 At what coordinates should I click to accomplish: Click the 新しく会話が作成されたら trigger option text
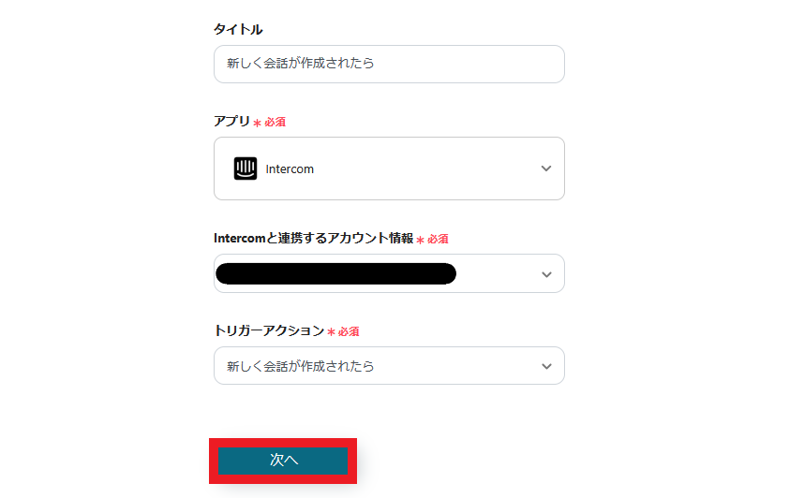(x=300, y=366)
